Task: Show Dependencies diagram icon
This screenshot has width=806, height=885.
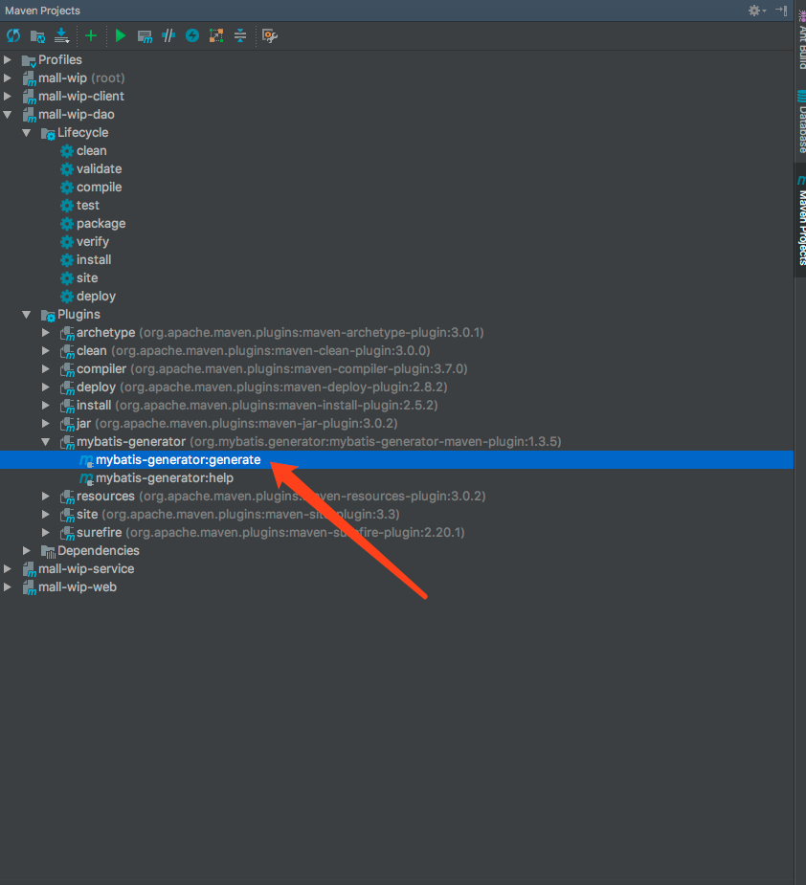Action: point(215,36)
